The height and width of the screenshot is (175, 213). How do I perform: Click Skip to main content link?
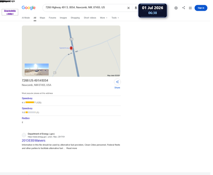pyautogui.click(x=10, y=12)
